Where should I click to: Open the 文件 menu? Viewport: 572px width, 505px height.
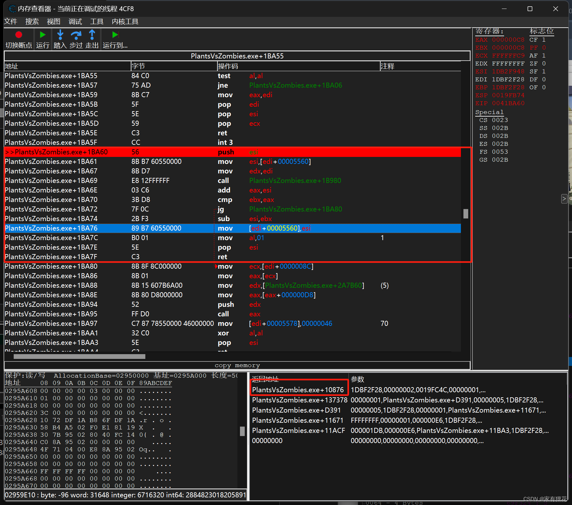tap(10, 22)
